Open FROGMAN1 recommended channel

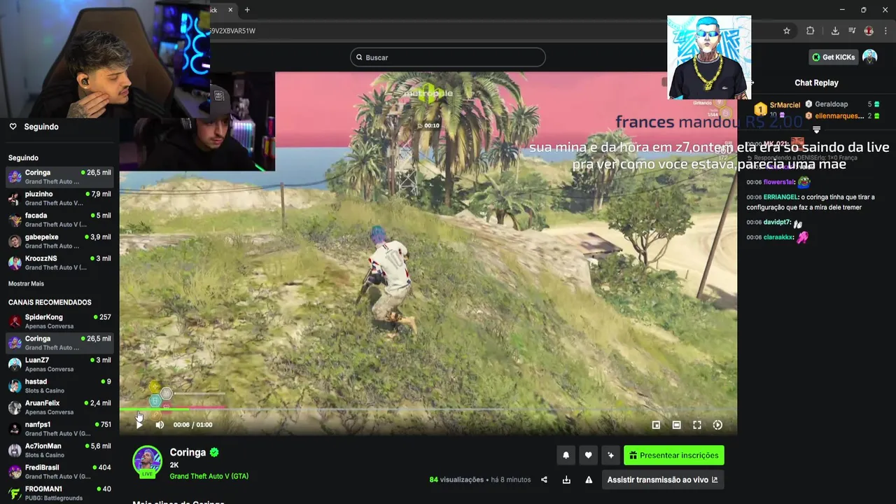coord(59,493)
